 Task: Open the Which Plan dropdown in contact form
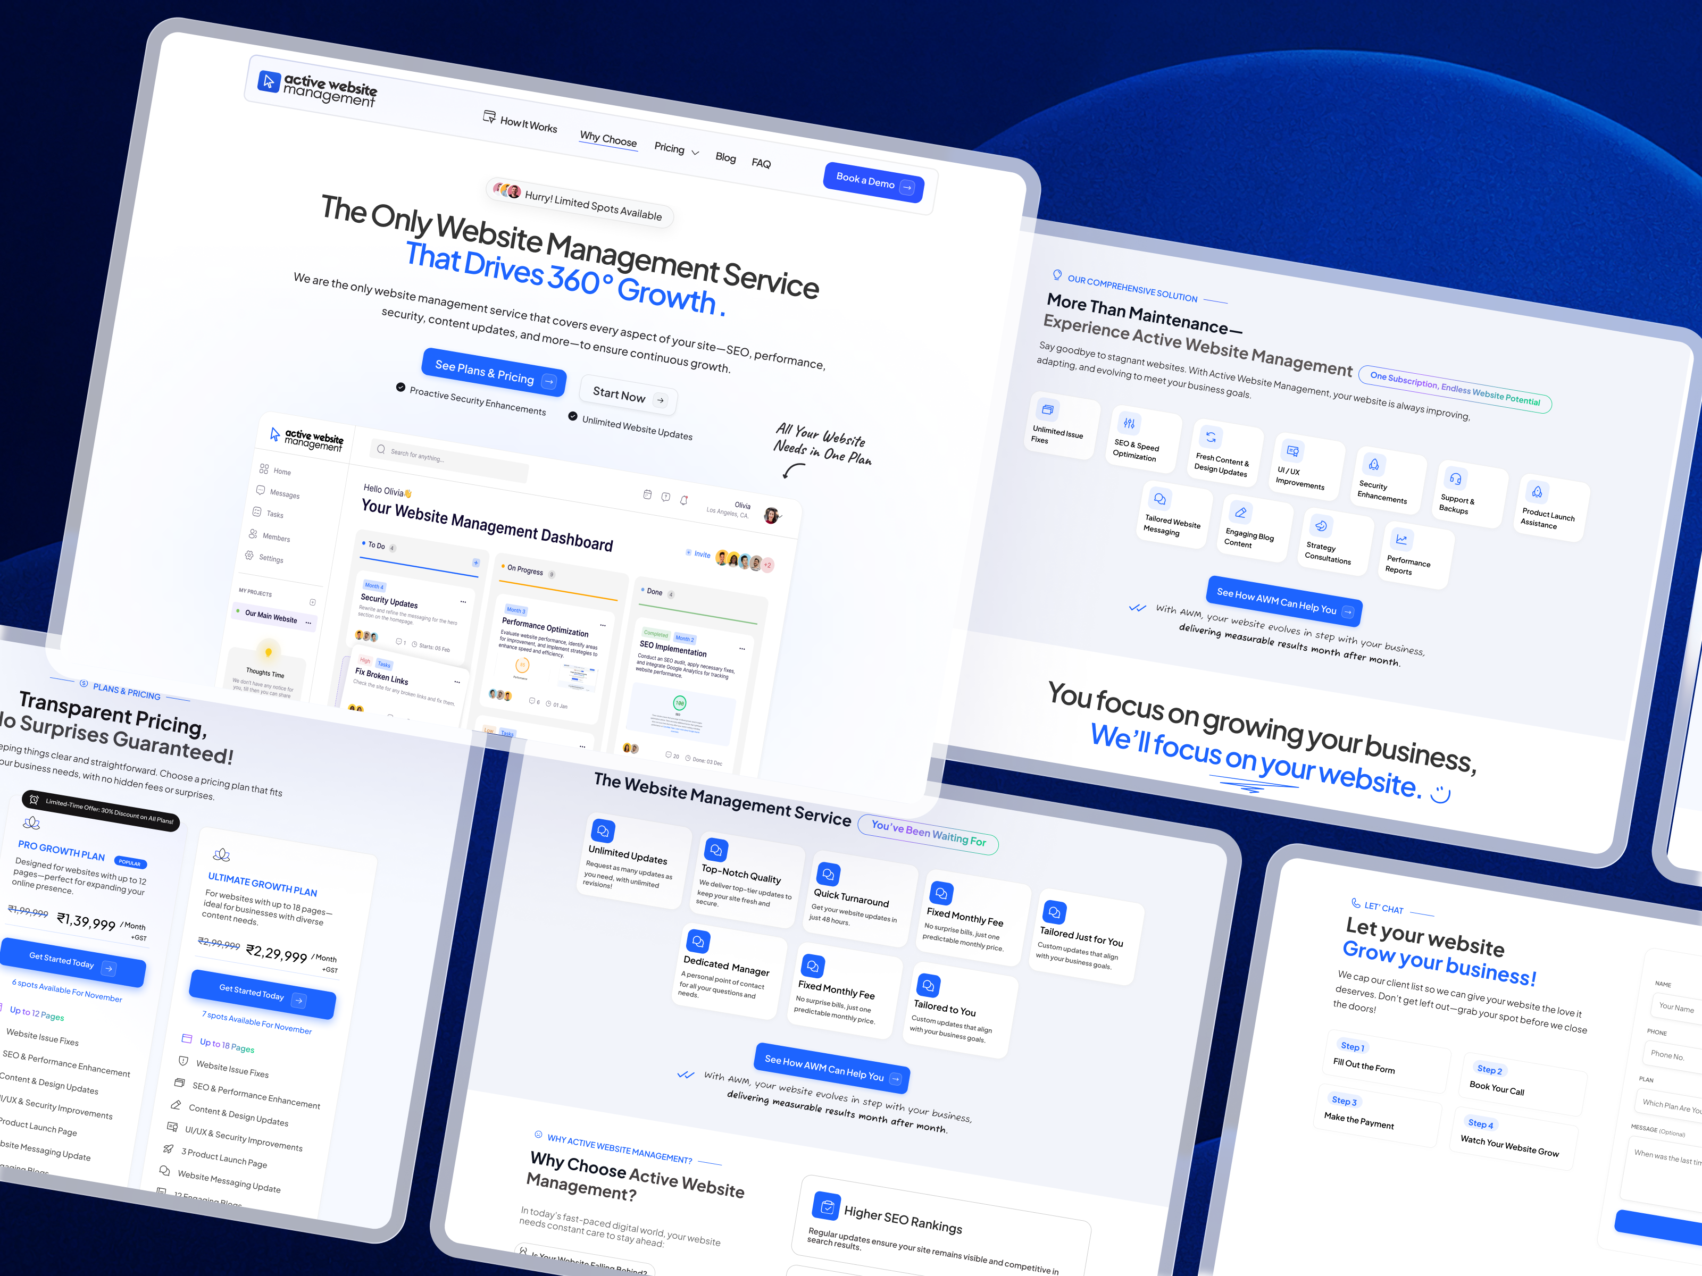[1669, 1107]
